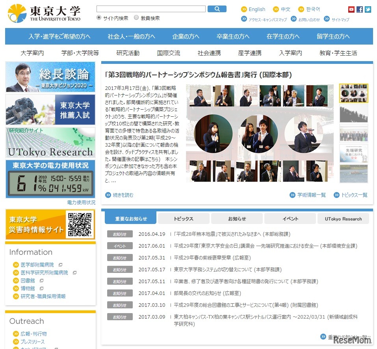Open the Twitter feed icon
The height and width of the screenshot is (349, 377).
(368, 9)
